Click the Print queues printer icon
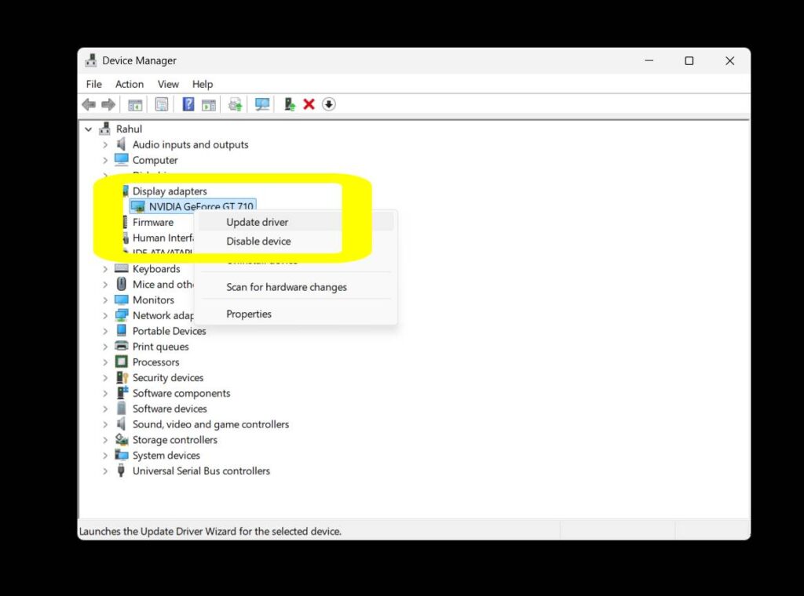The width and height of the screenshot is (804, 596). [122, 346]
